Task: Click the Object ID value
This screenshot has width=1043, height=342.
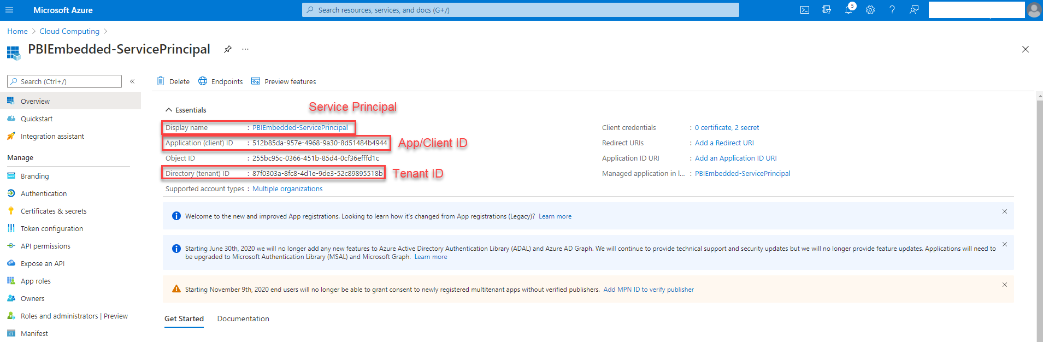Action: coord(316,158)
